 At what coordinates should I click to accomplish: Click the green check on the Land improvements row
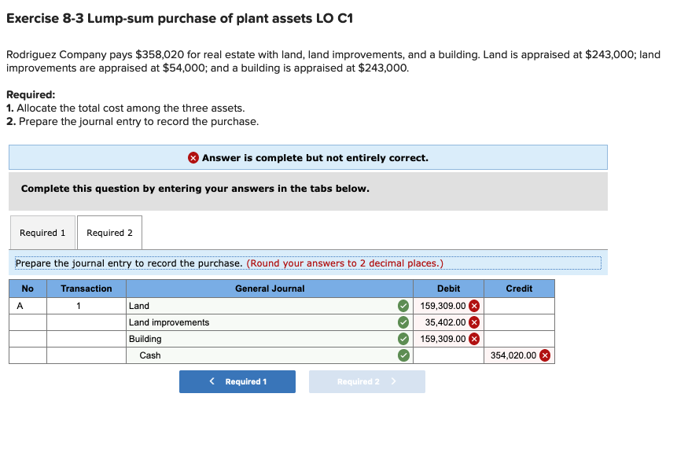point(403,322)
